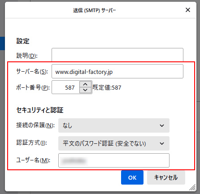Screen dimensions: 200x194
Task: Open the 接続の保護 dropdown showing なし
Action: tap(114, 125)
